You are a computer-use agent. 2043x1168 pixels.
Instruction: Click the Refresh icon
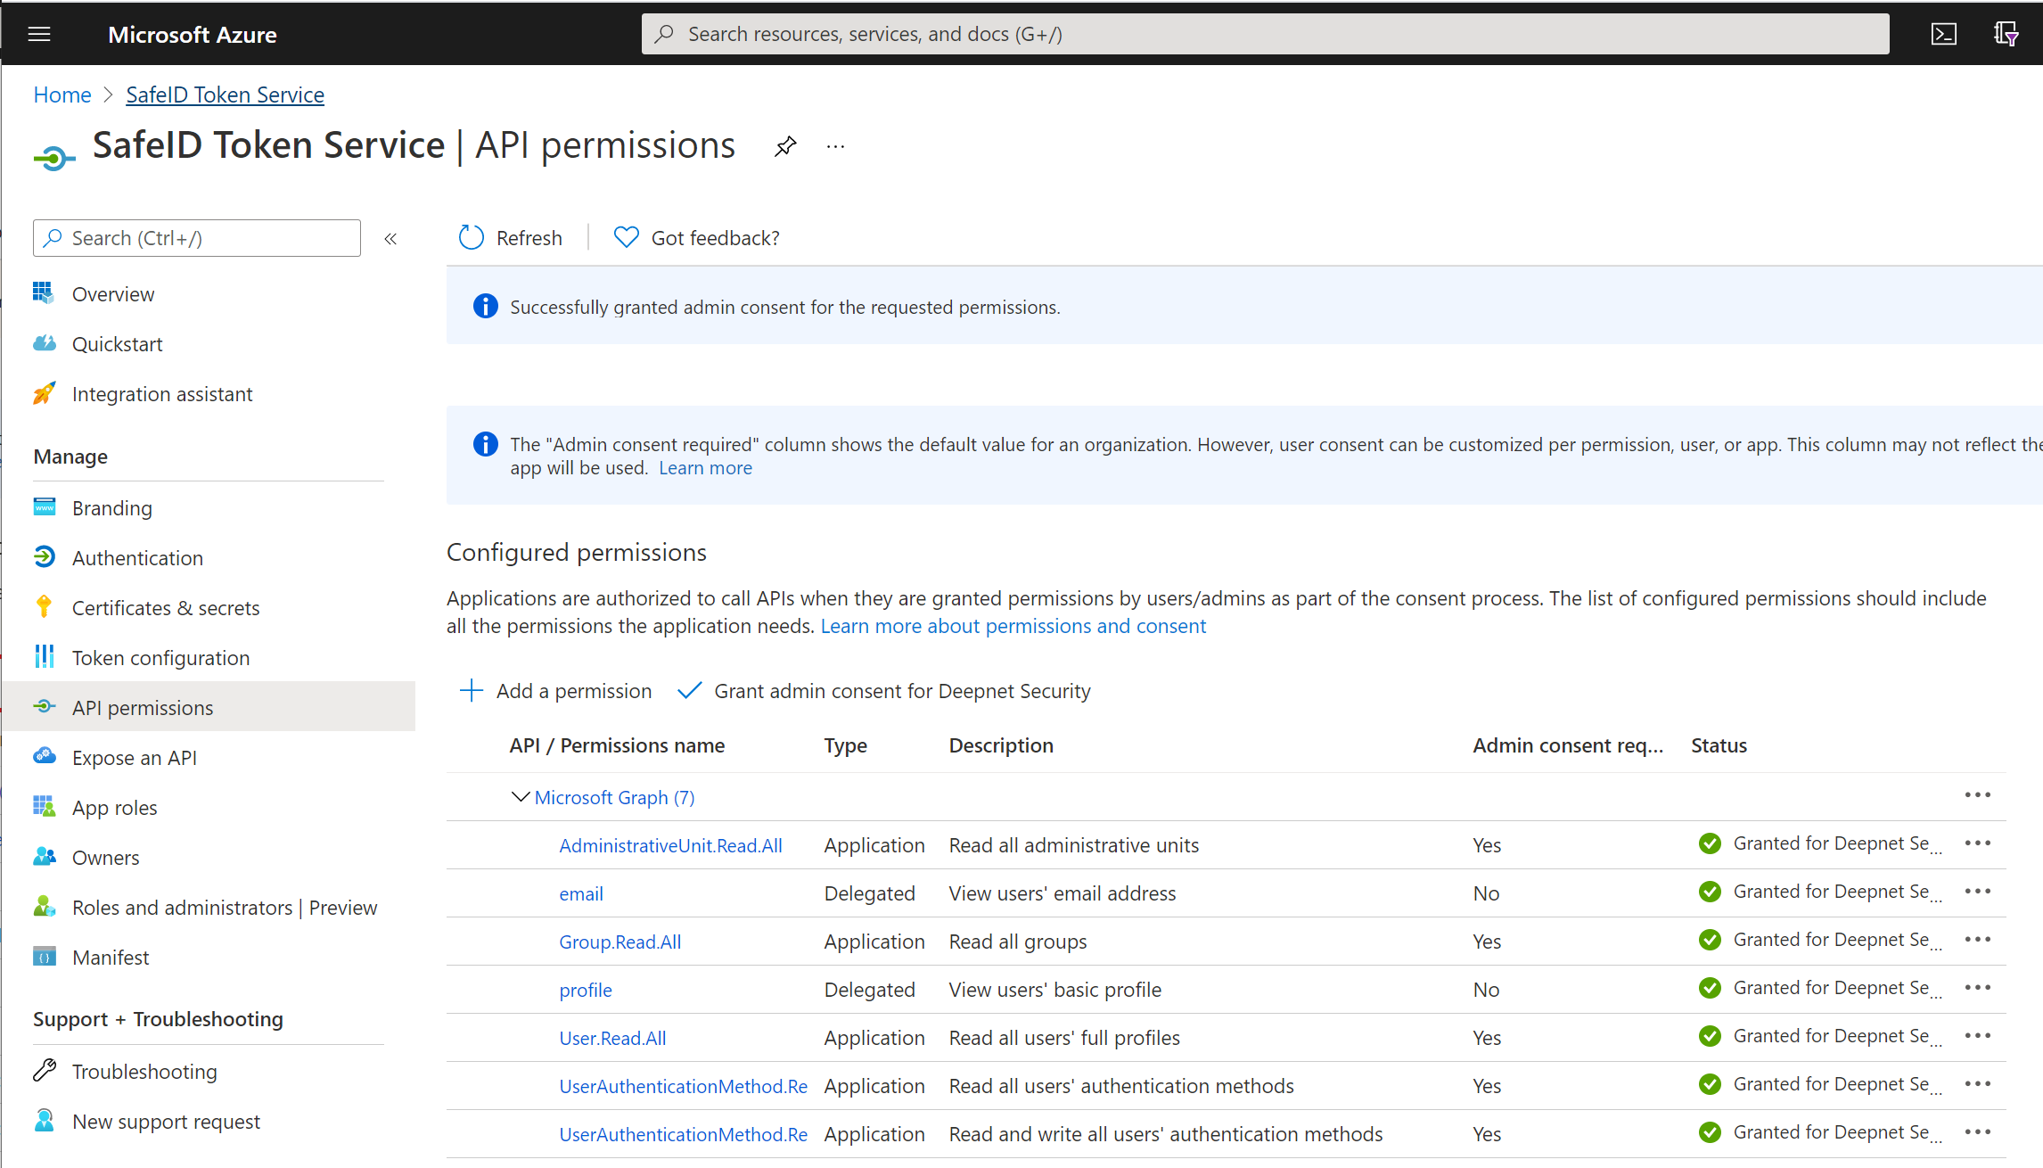471,237
